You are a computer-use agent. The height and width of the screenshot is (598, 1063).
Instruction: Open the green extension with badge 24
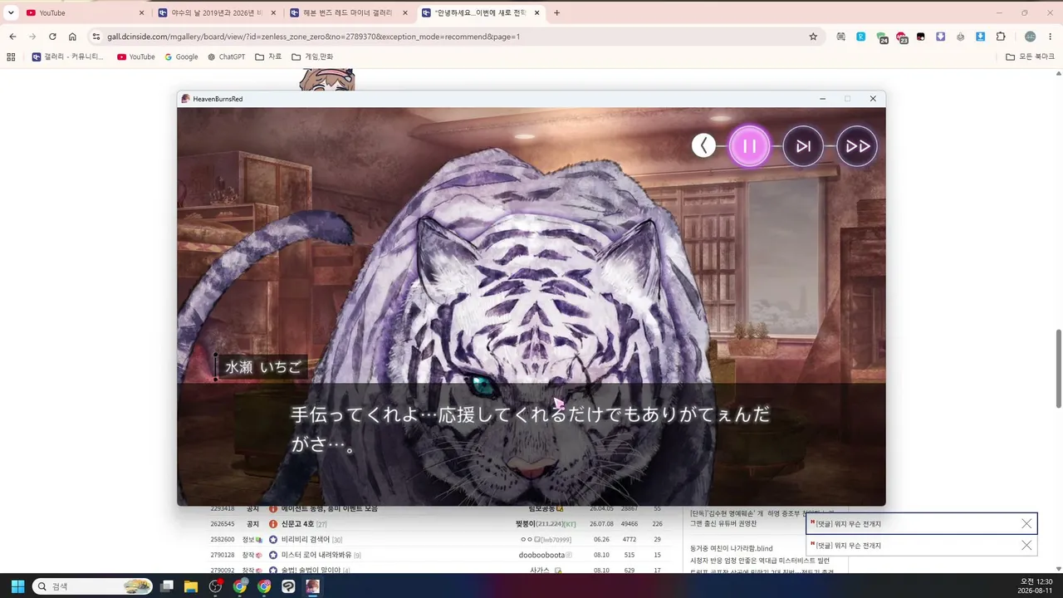[x=882, y=37]
